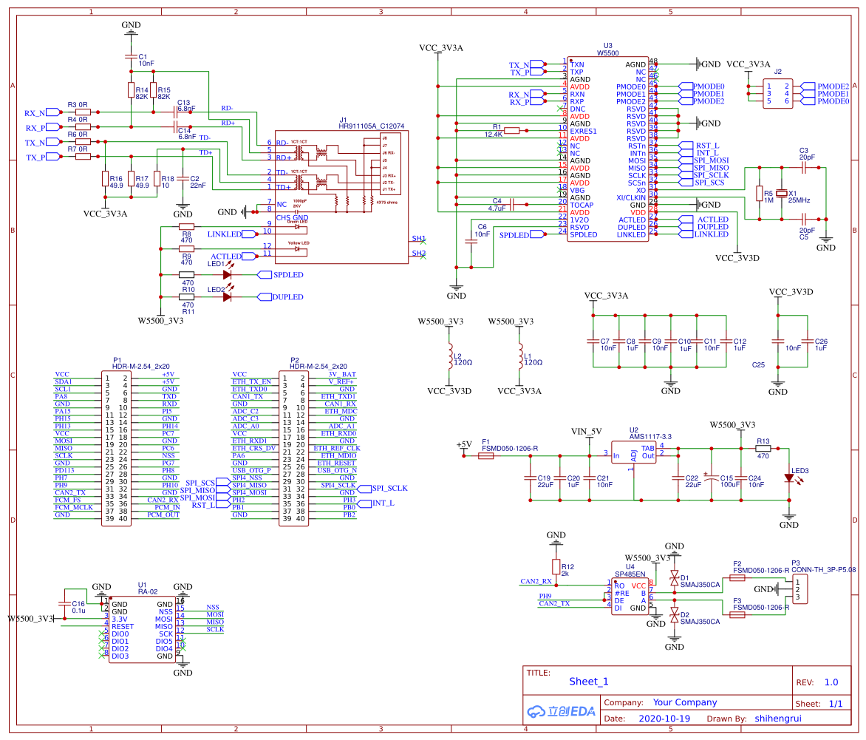Click the SPI_SCLK net port beside P2
Screen dimensions: 866x740
(382, 489)
